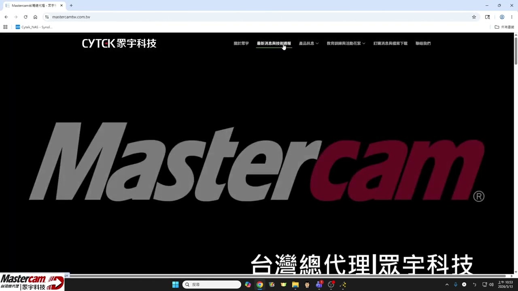The image size is (518, 291).
Task: Open the cartoon face app in taskbar
Action: tap(307, 285)
